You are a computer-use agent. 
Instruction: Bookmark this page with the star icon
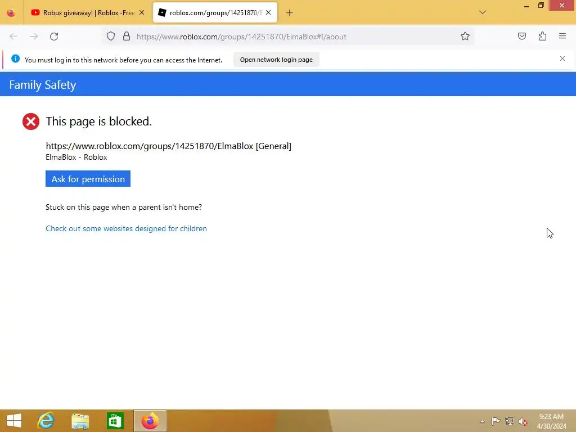pyautogui.click(x=465, y=36)
